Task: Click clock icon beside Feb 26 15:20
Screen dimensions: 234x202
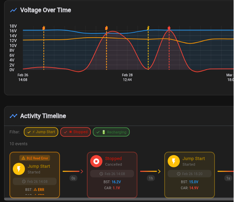Action: pyautogui.click(x=179, y=174)
